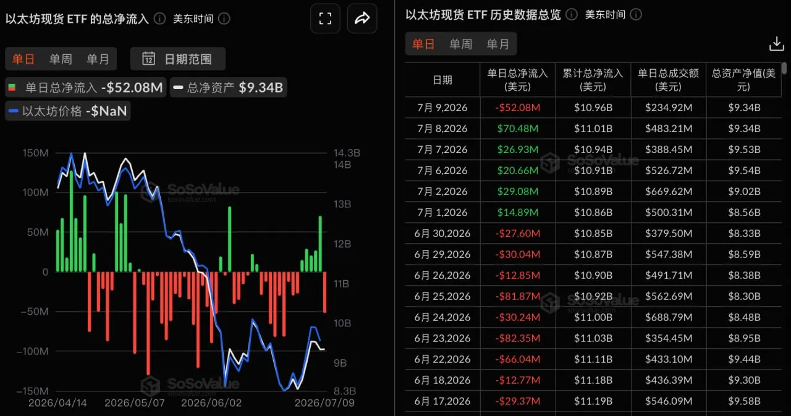Open info icon beside 以太坊现货 ETF 的总净流入
791x416 pixels.
tap(159, 19)
